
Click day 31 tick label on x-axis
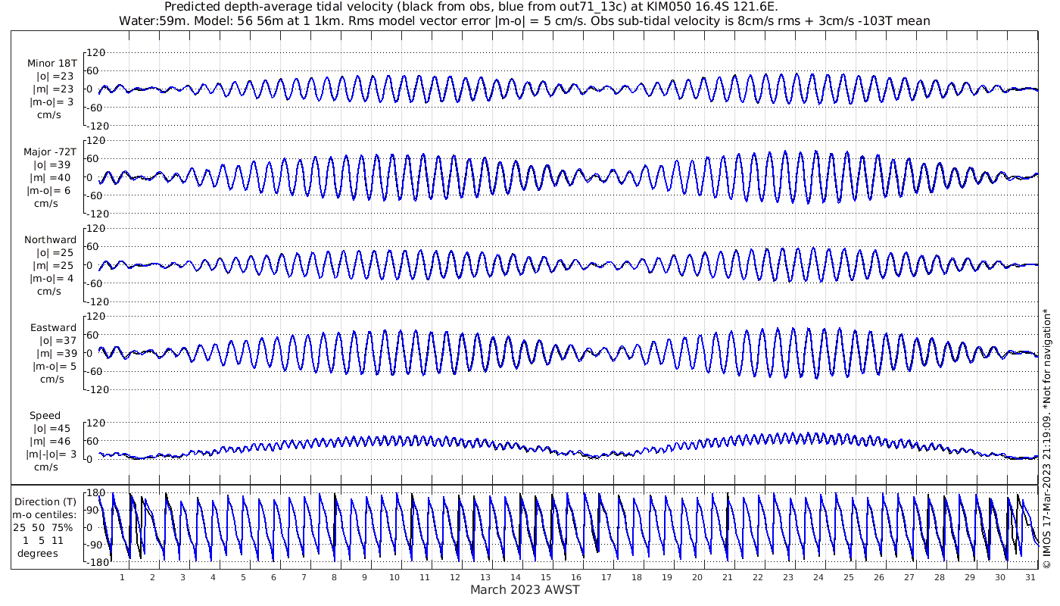pos(1030,577)
